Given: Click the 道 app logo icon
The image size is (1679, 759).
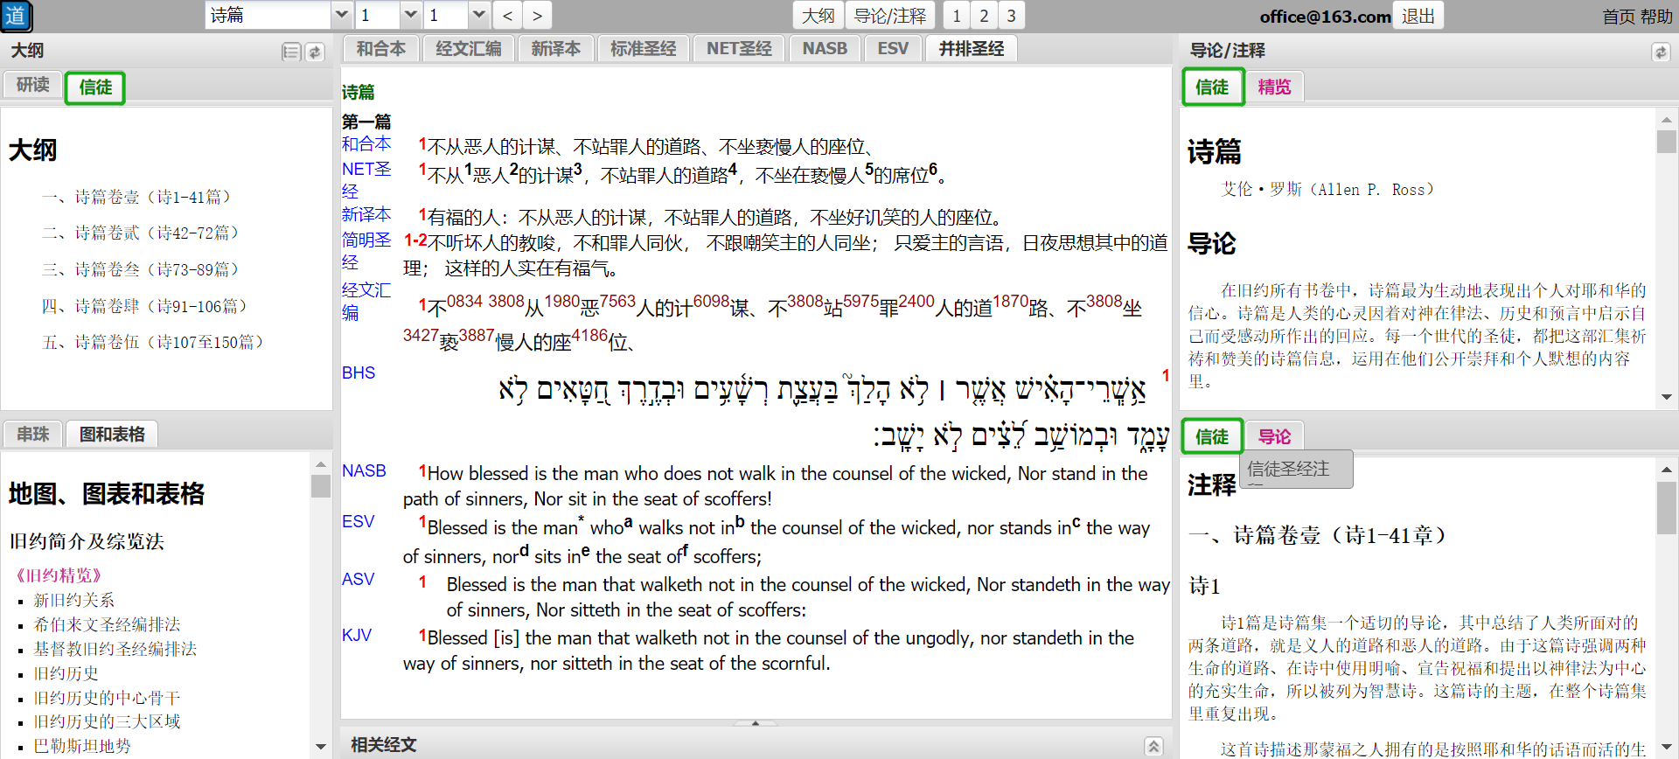Looking at the screenshot, I should [16, 16].
